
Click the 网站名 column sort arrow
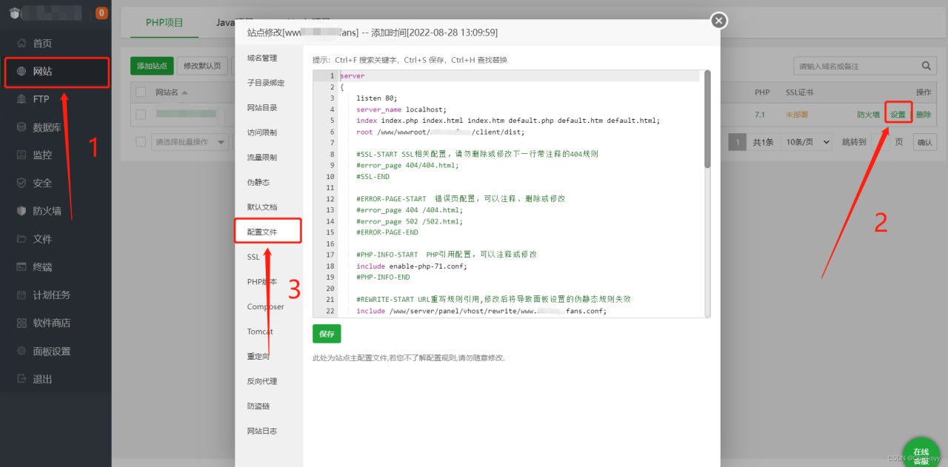click(x=184, y=93)
